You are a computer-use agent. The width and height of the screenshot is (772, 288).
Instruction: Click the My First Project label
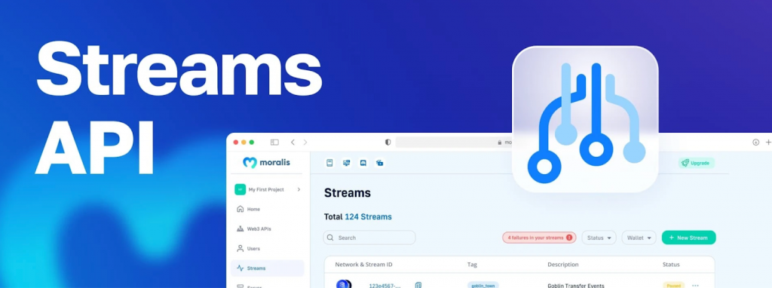[266, 189]
